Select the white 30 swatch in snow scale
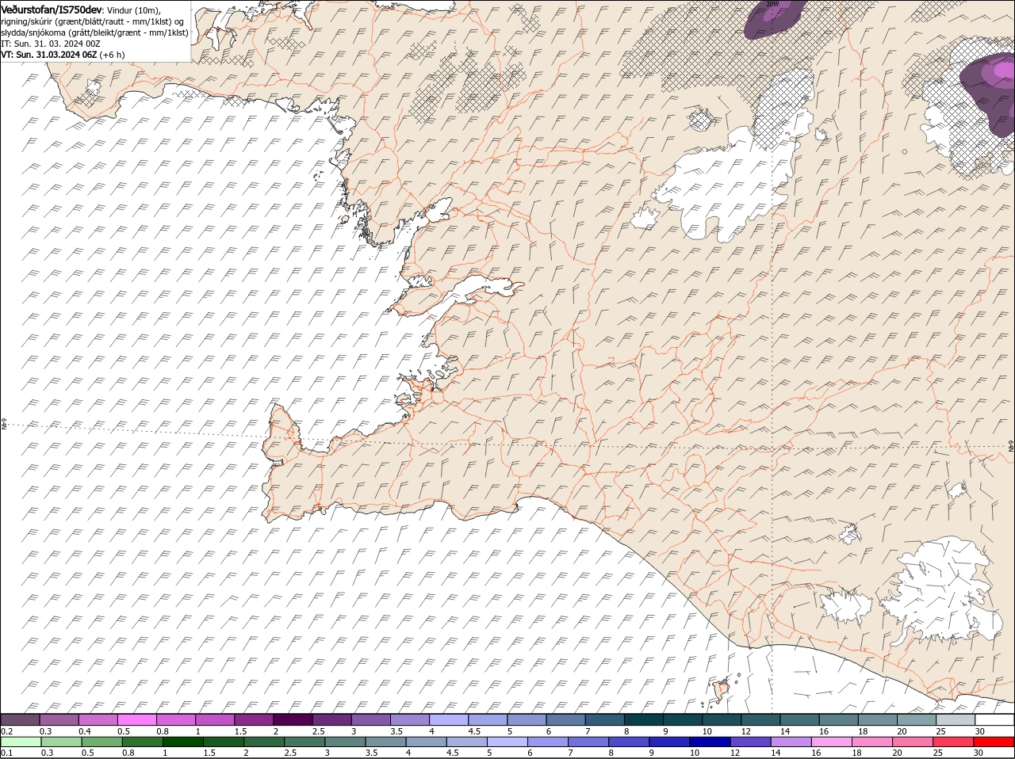1015x759 pixels. click(x=994, y=720)
